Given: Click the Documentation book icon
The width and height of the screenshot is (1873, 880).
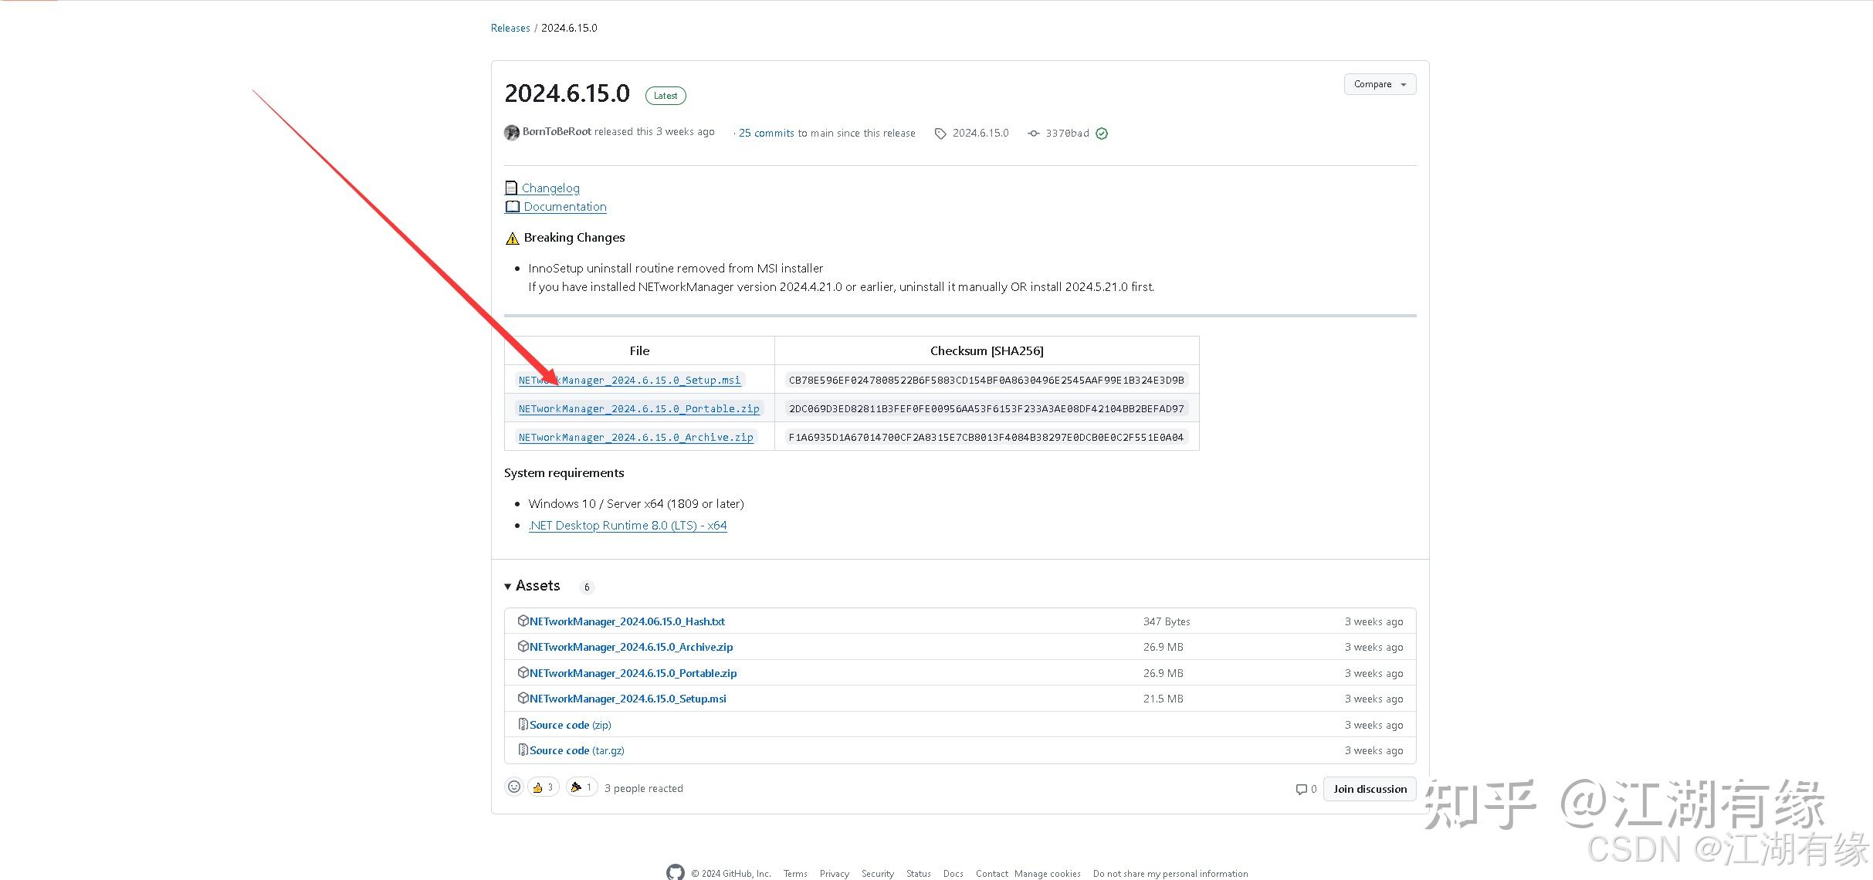Looking at the screenshot, I should tap(512, 206).
